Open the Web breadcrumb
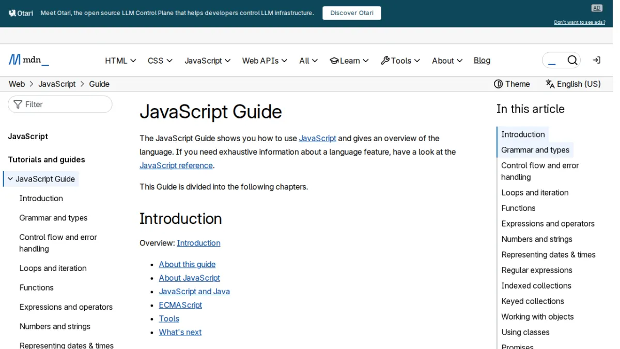This screenshot has height=349, width=620. click(17, 84)
